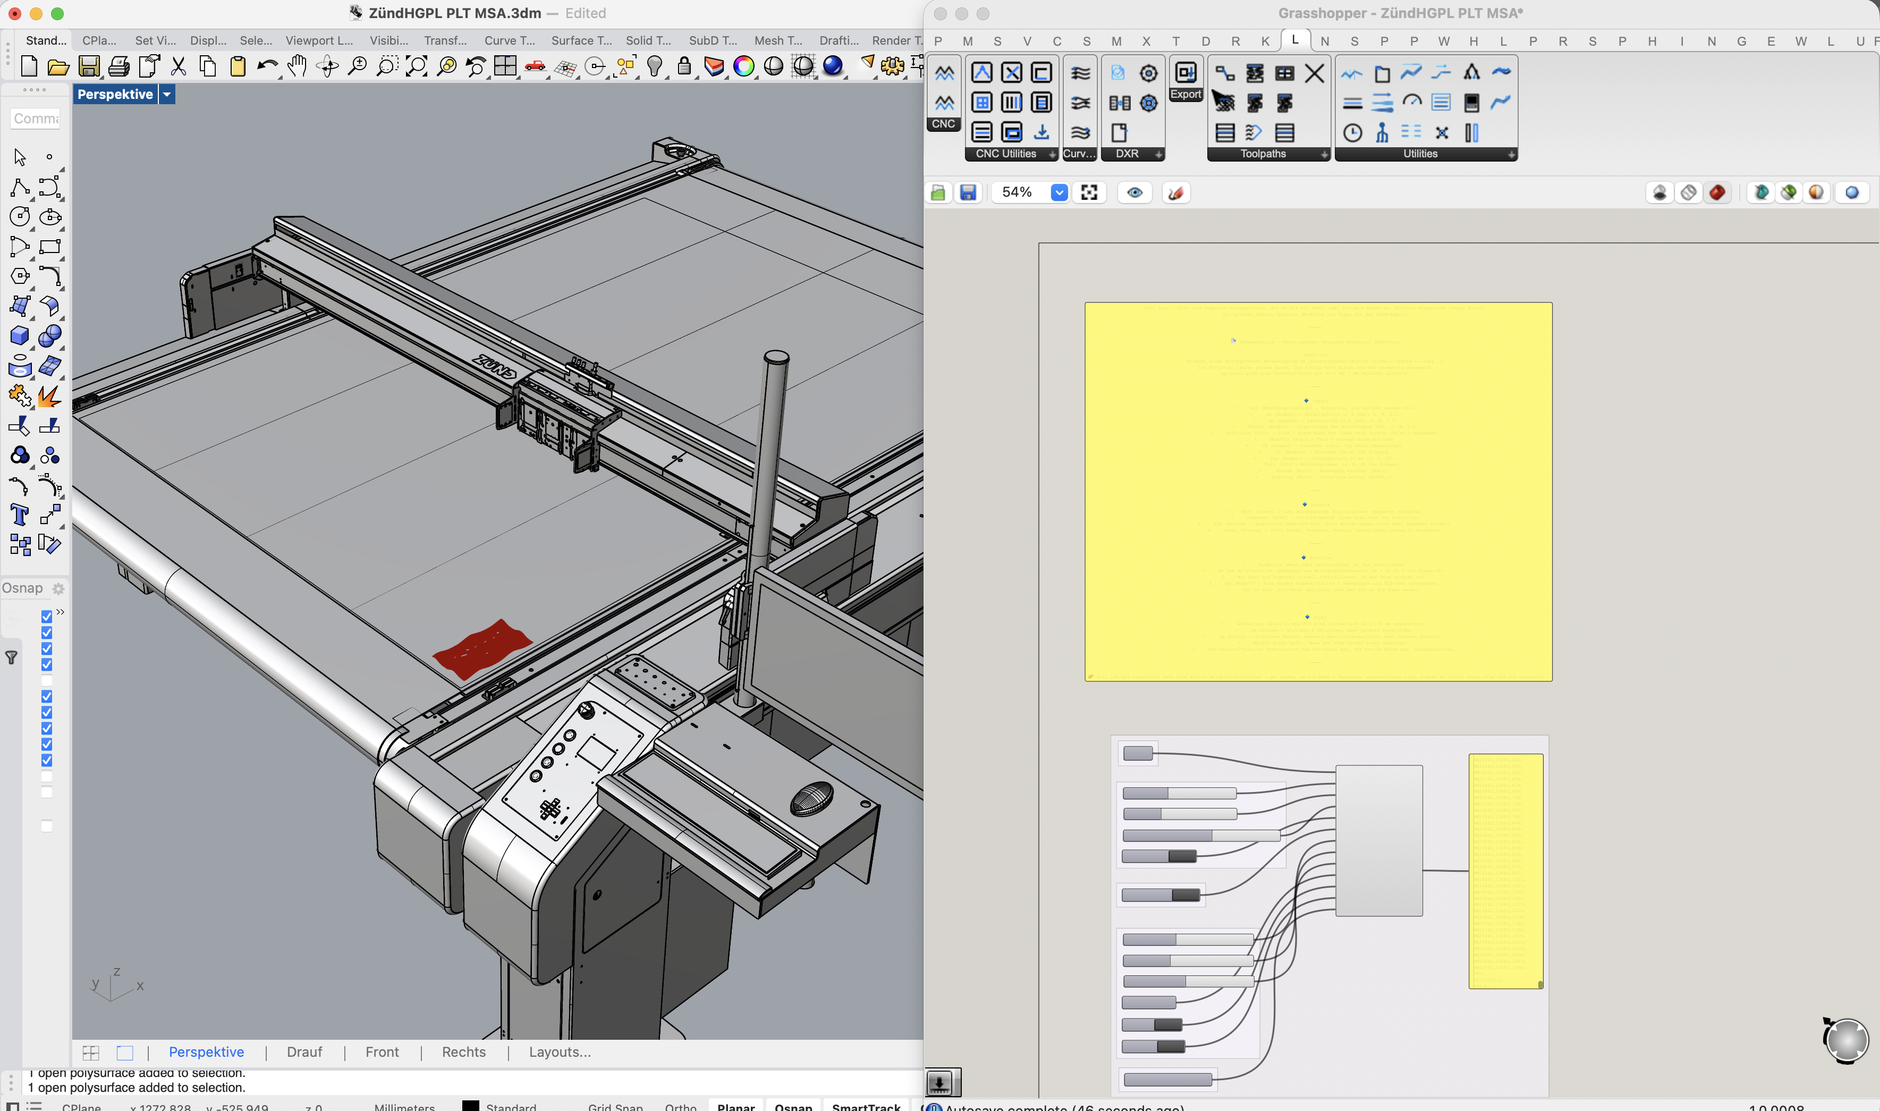Screen dimensions: 1880x1111
Task: Switch to the Front viewport tab
Action: (x=382, y=1052)
